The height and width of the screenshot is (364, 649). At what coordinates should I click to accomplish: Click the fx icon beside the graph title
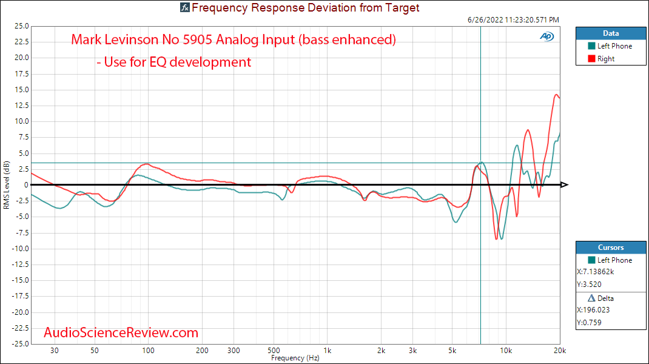[184, 7]
